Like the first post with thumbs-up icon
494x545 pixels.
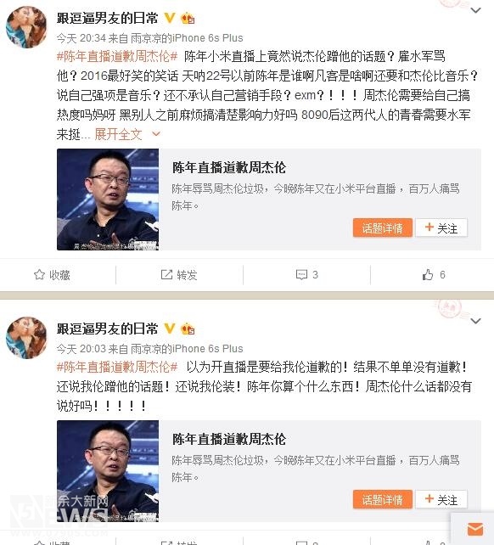[434, 274]
